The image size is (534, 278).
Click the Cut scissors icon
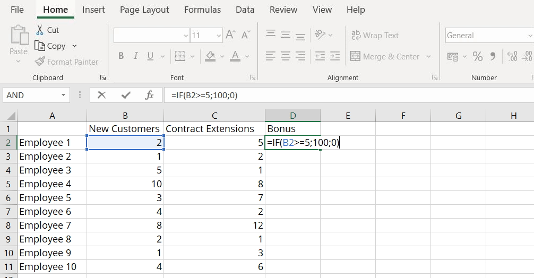pos(40,30)
